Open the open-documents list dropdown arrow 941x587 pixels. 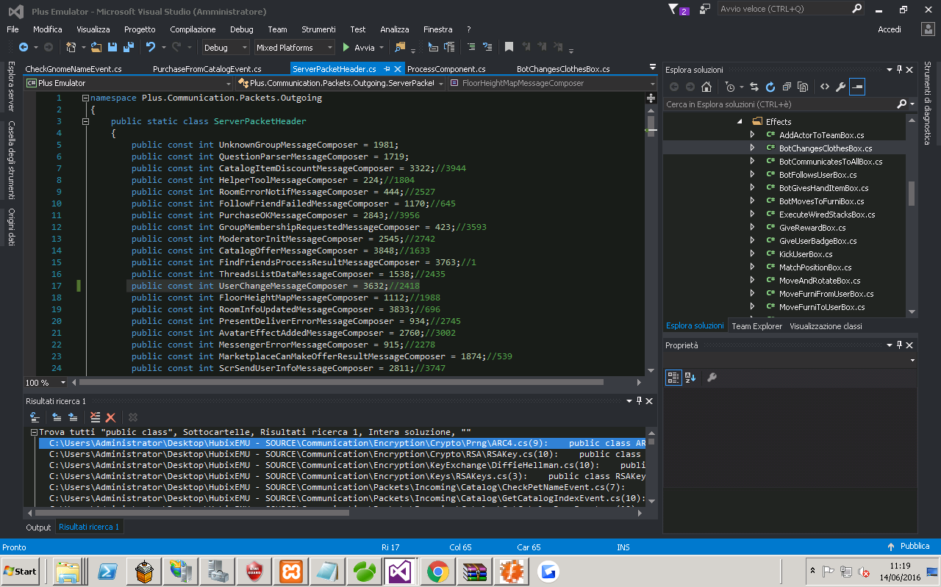[x=653, y=68]
